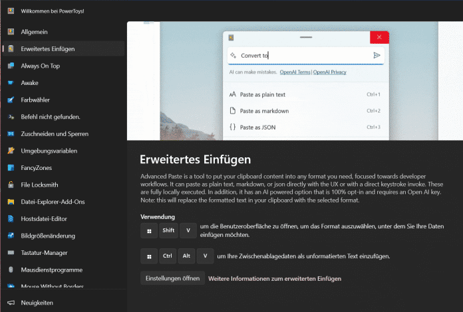Click the Datei-Explorer-Add-Ons folder icon
Image resolution: width=463 pixels, height=312 pixels.
pos(11,202)
